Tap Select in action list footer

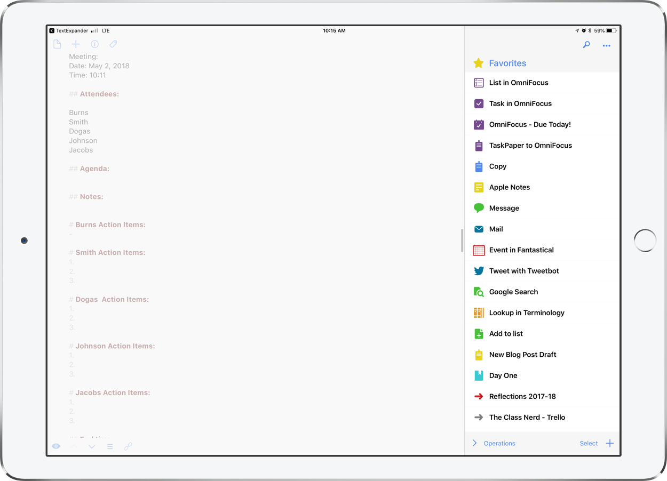(589, 443)
